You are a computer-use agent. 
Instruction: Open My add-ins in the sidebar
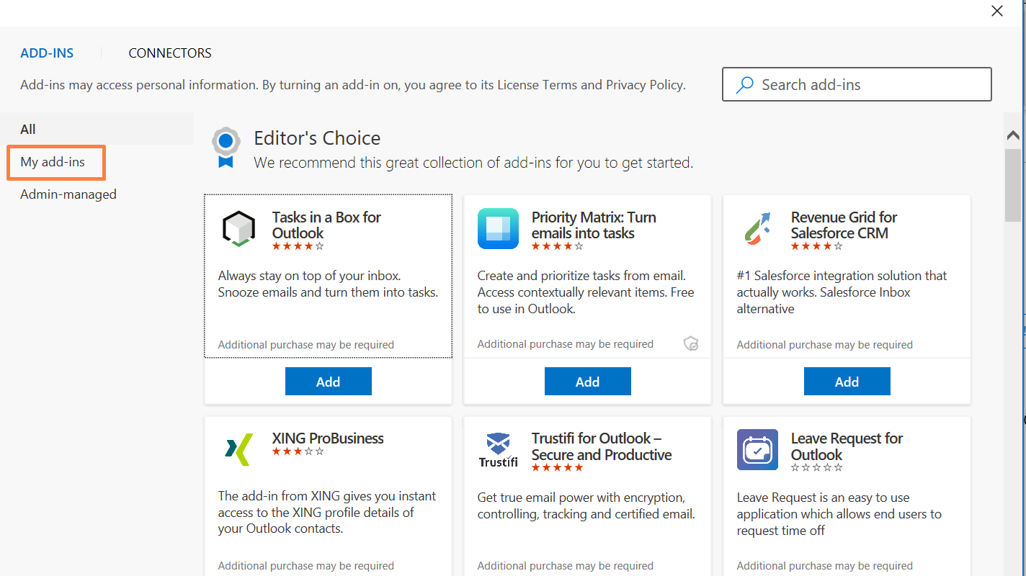[53, 162]
